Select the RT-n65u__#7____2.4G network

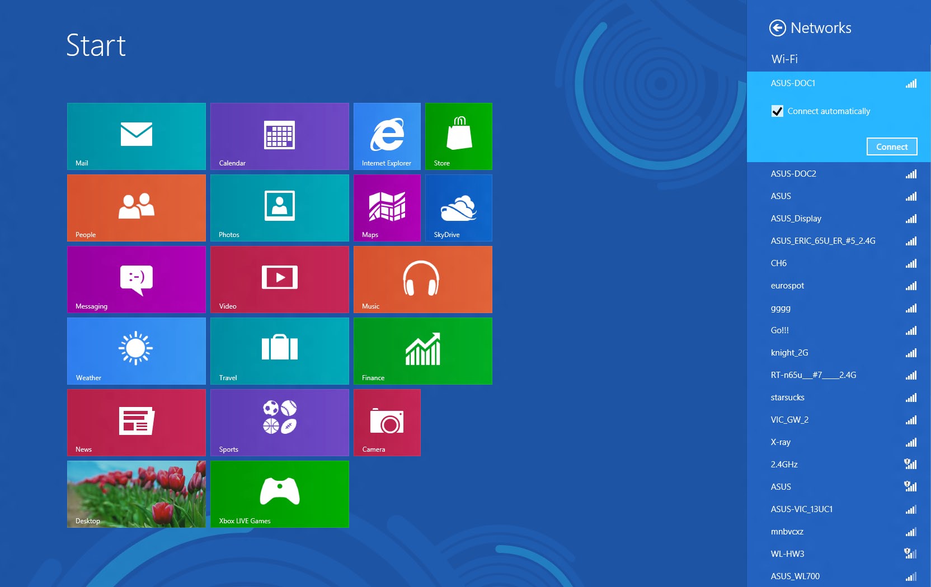click(x=839, y=375)
